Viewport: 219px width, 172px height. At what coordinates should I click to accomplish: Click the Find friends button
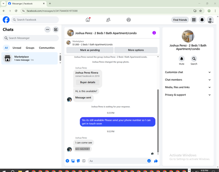pos(180,20)
